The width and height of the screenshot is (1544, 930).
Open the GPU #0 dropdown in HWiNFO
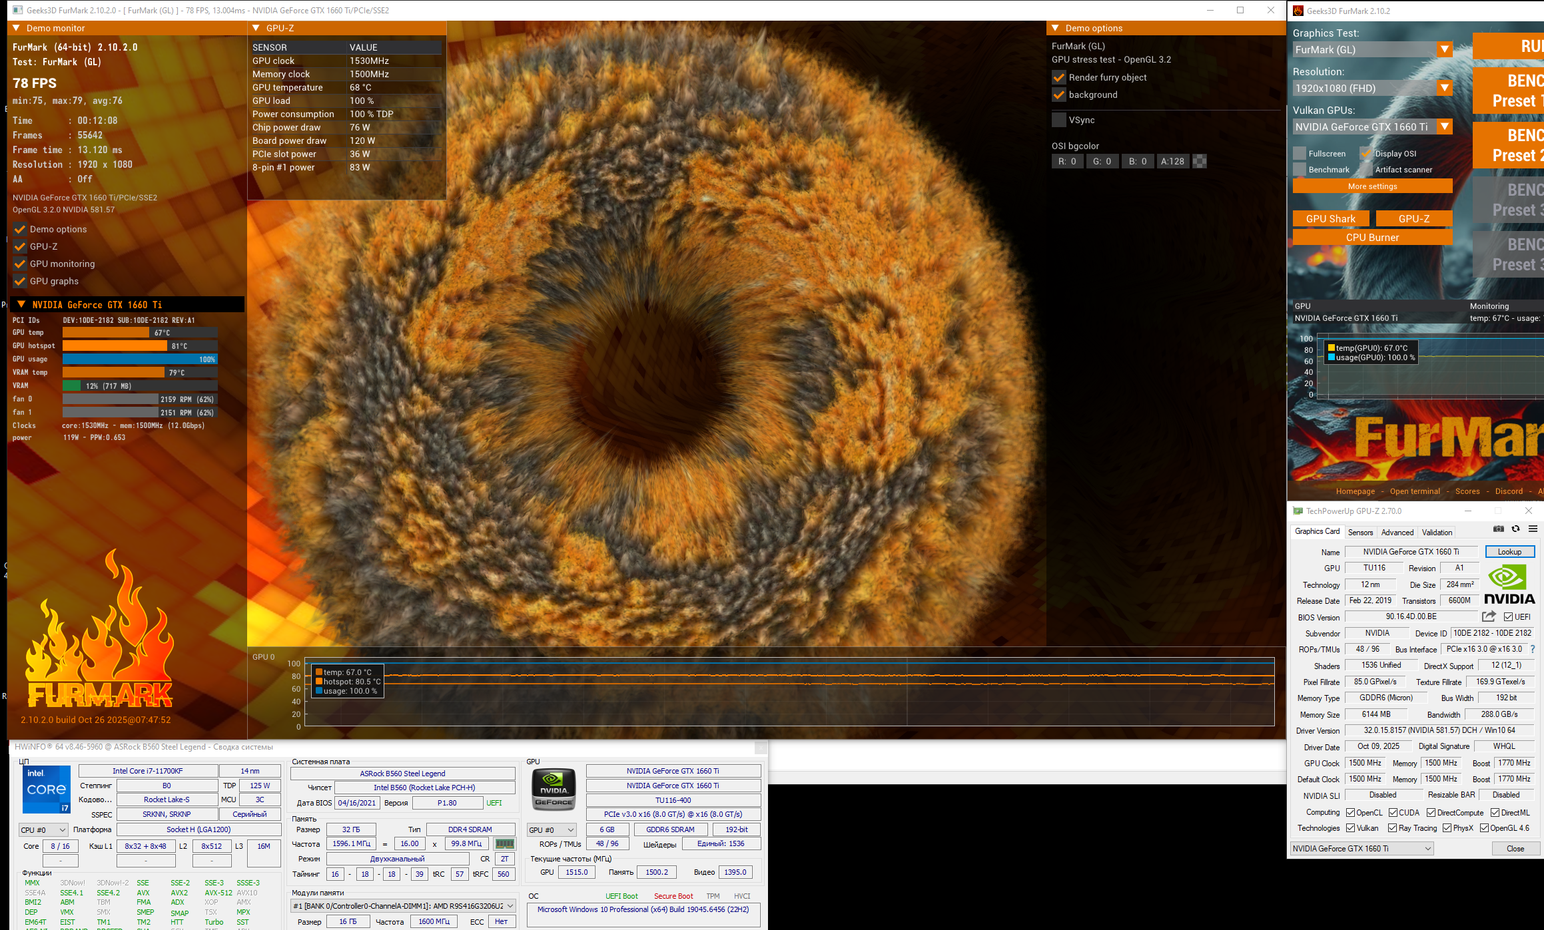(x=552, y=830)
